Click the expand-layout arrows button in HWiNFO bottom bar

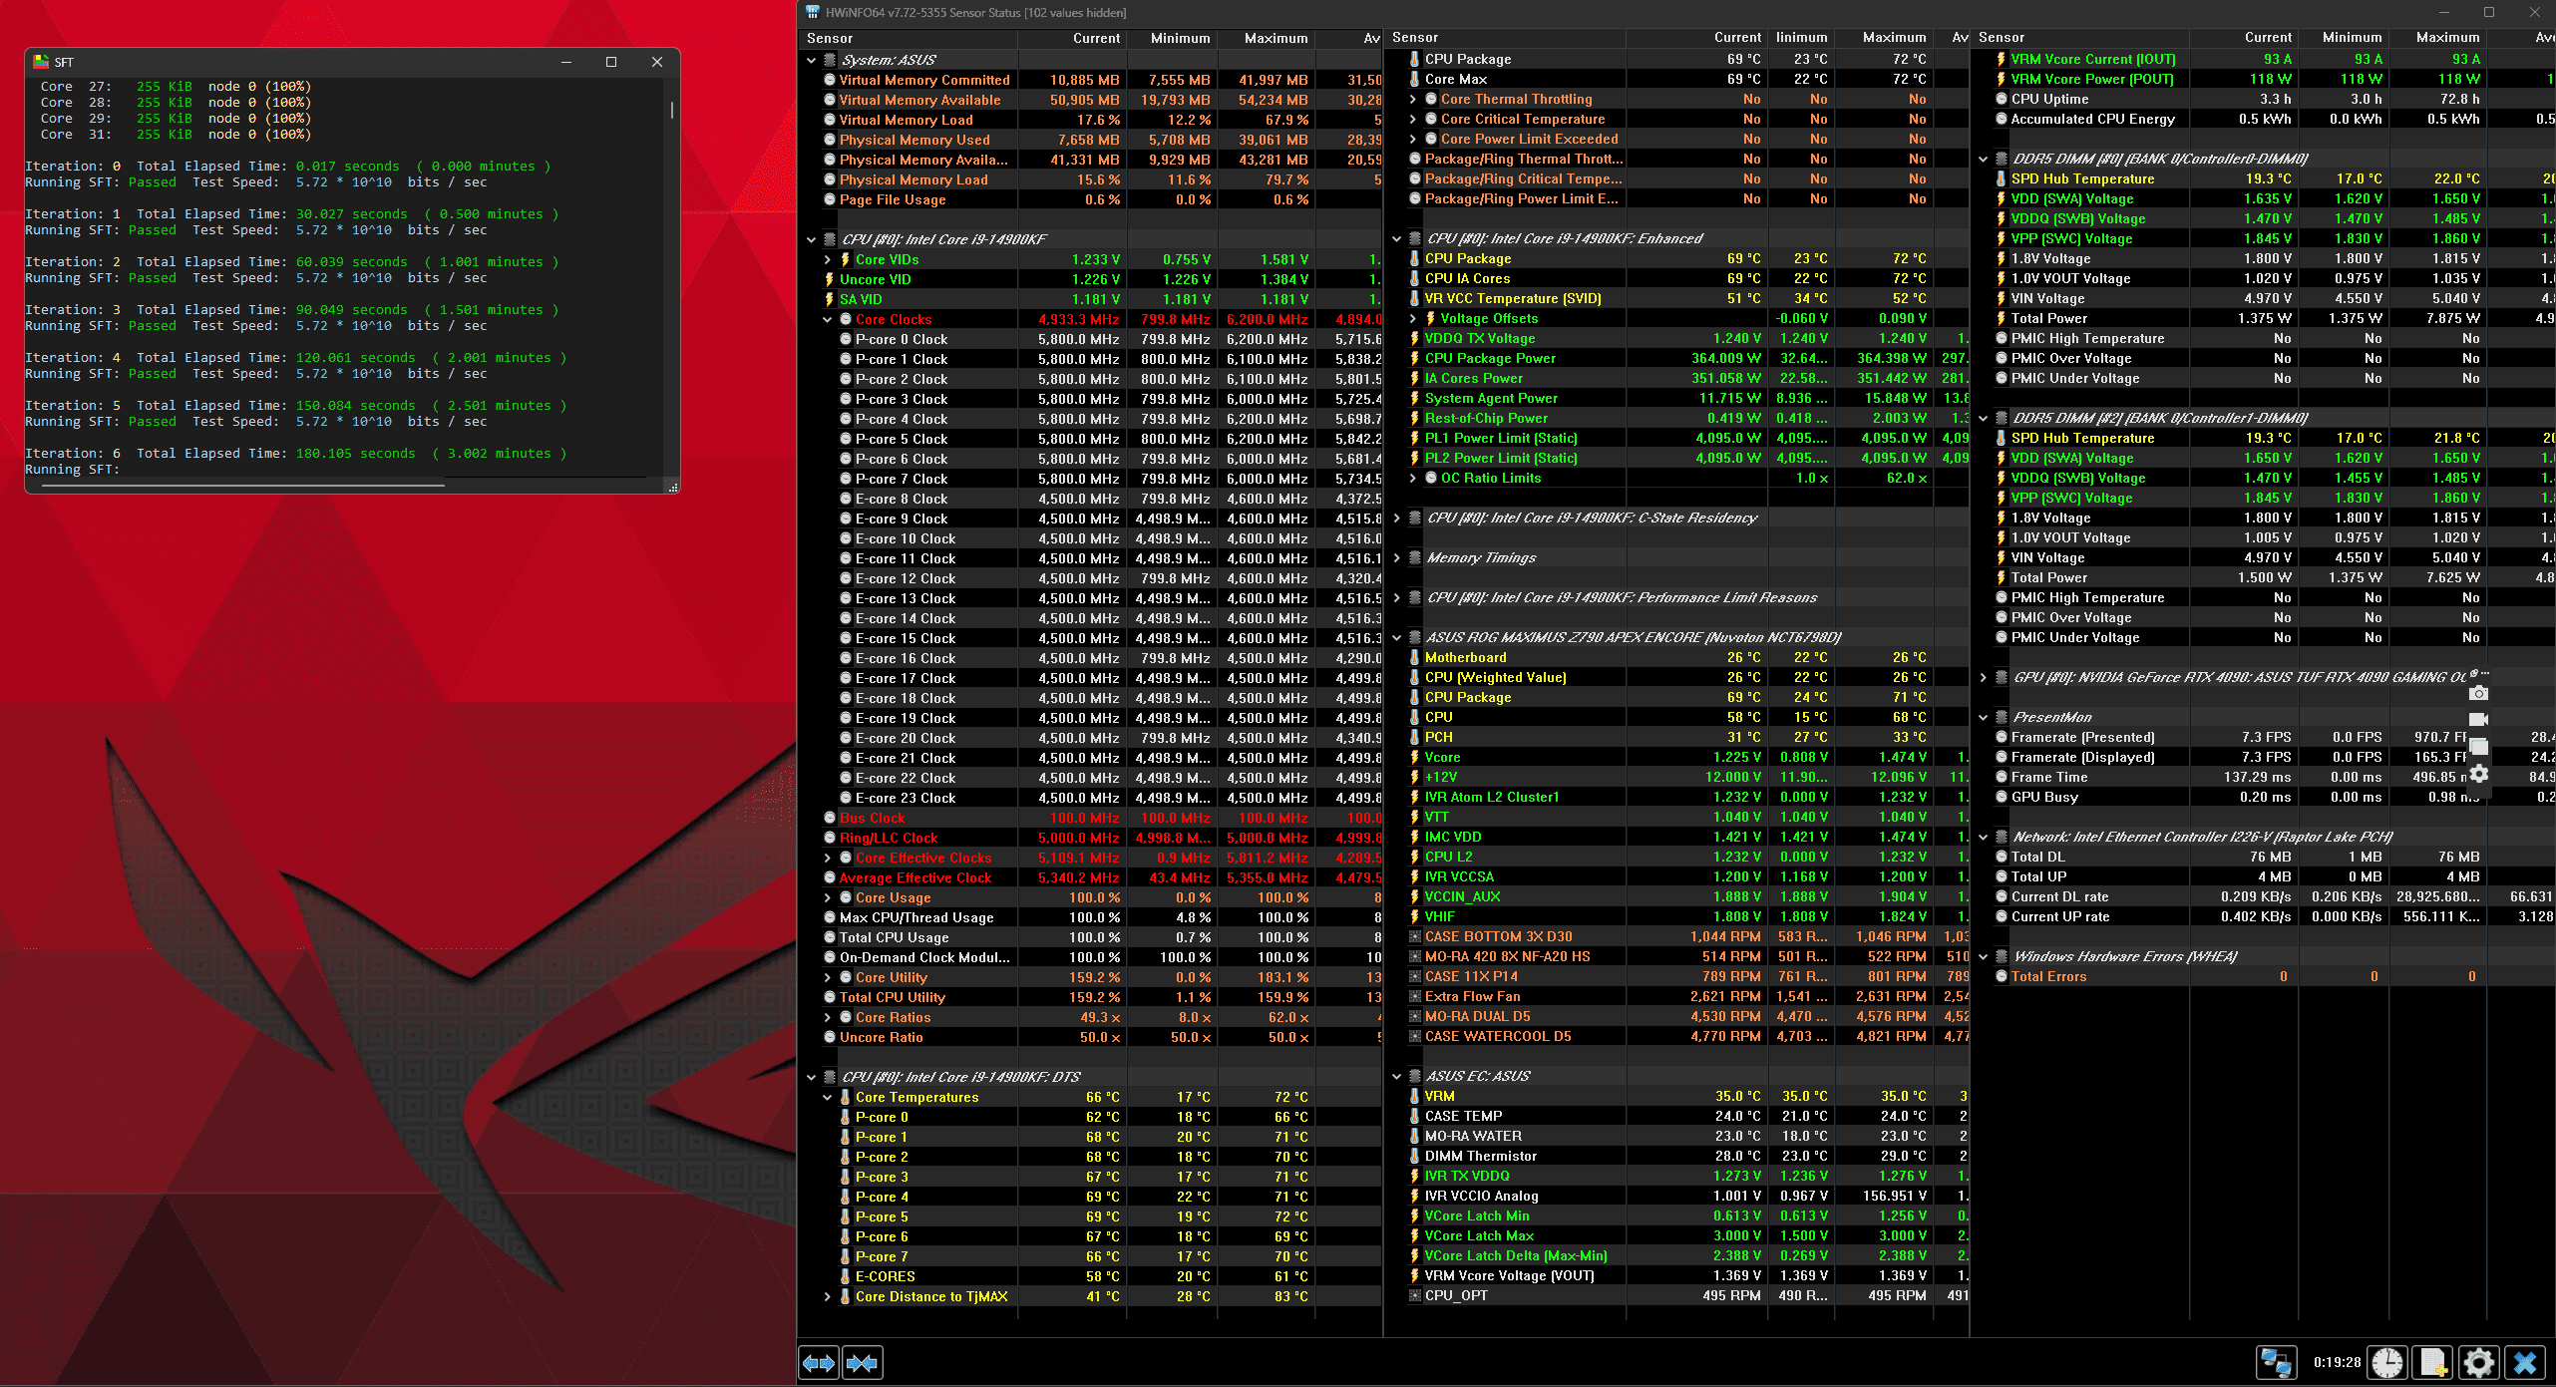click(x=820, y=1362)
